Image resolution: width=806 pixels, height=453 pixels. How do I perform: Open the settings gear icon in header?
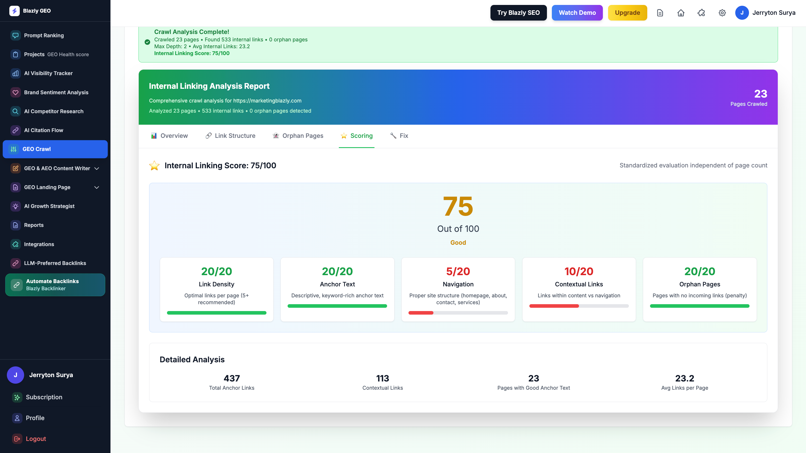pos(722,13)
